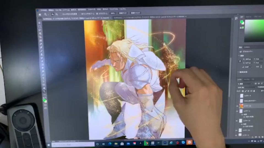Click the Opera icon in taskbar
Image resolution: width=264 pixels, height=148 pixels.
[177, 143]
